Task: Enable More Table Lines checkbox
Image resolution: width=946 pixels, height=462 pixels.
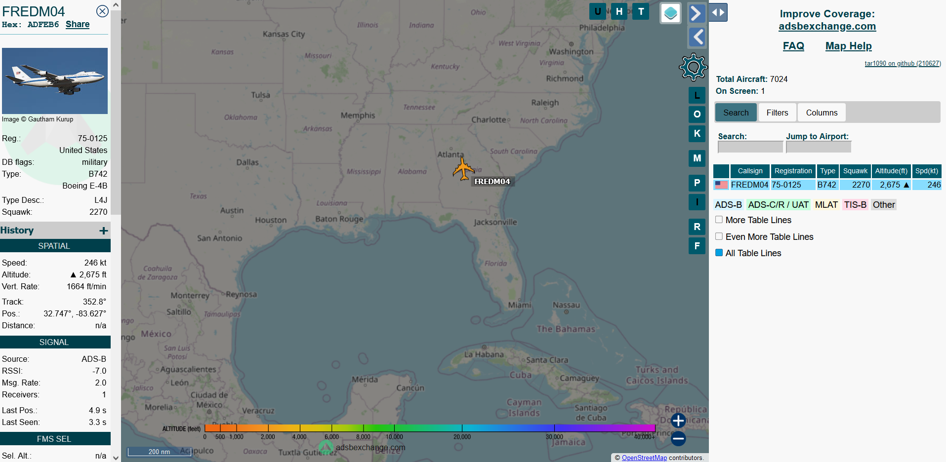Action: 719,220
